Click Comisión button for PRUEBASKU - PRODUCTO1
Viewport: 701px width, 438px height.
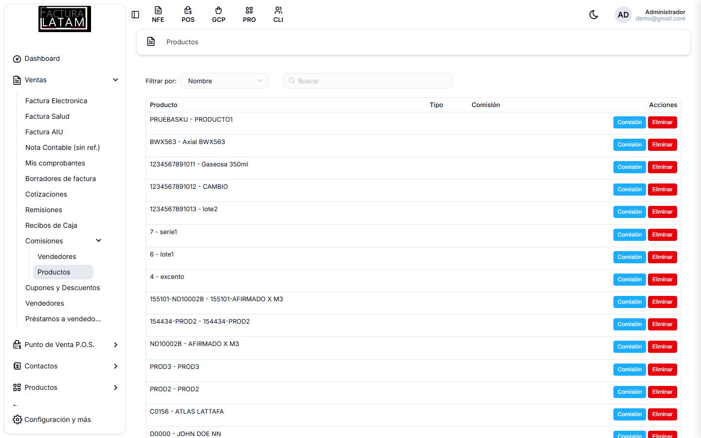(x=629, y=122)
